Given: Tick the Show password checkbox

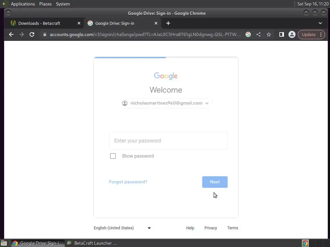Looking at the screenshot, I should [113, 156].
